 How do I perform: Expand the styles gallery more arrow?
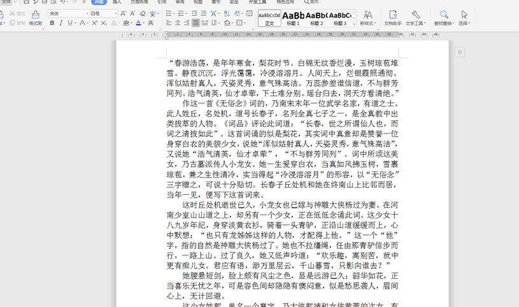(354, 24)
